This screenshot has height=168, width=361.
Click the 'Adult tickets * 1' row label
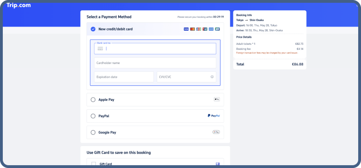point(246,44)
